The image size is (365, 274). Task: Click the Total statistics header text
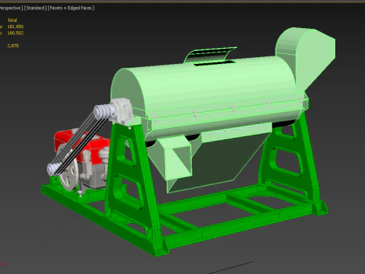(x=12, y=21)
